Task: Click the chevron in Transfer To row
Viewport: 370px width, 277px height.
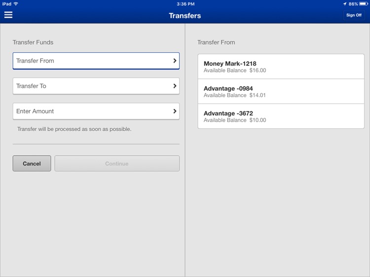Action: [x=175, y=86]
